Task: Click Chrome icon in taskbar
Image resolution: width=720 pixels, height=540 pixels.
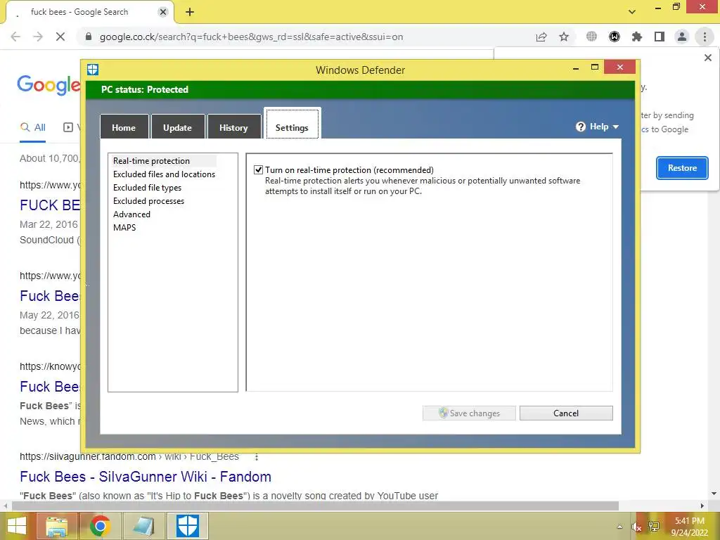Action: pyautogui.click(x=100, y=526)
